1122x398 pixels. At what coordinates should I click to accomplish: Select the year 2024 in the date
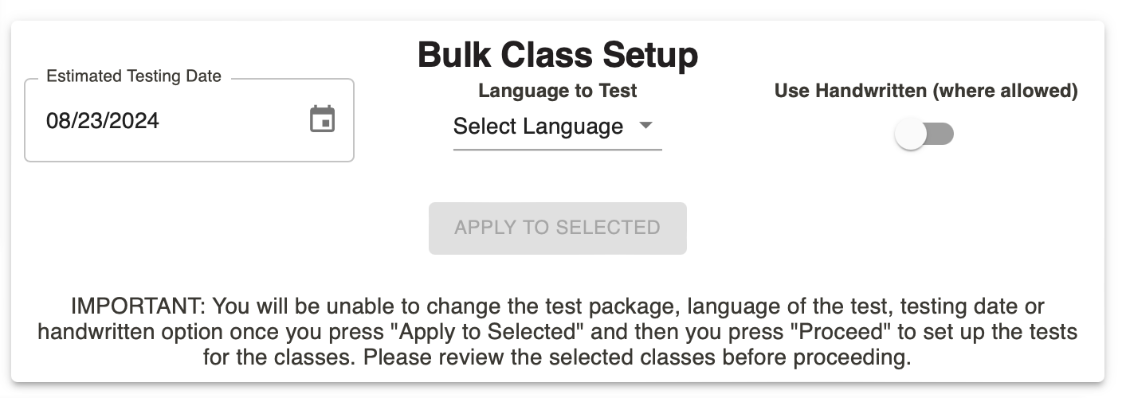[131, 120]
